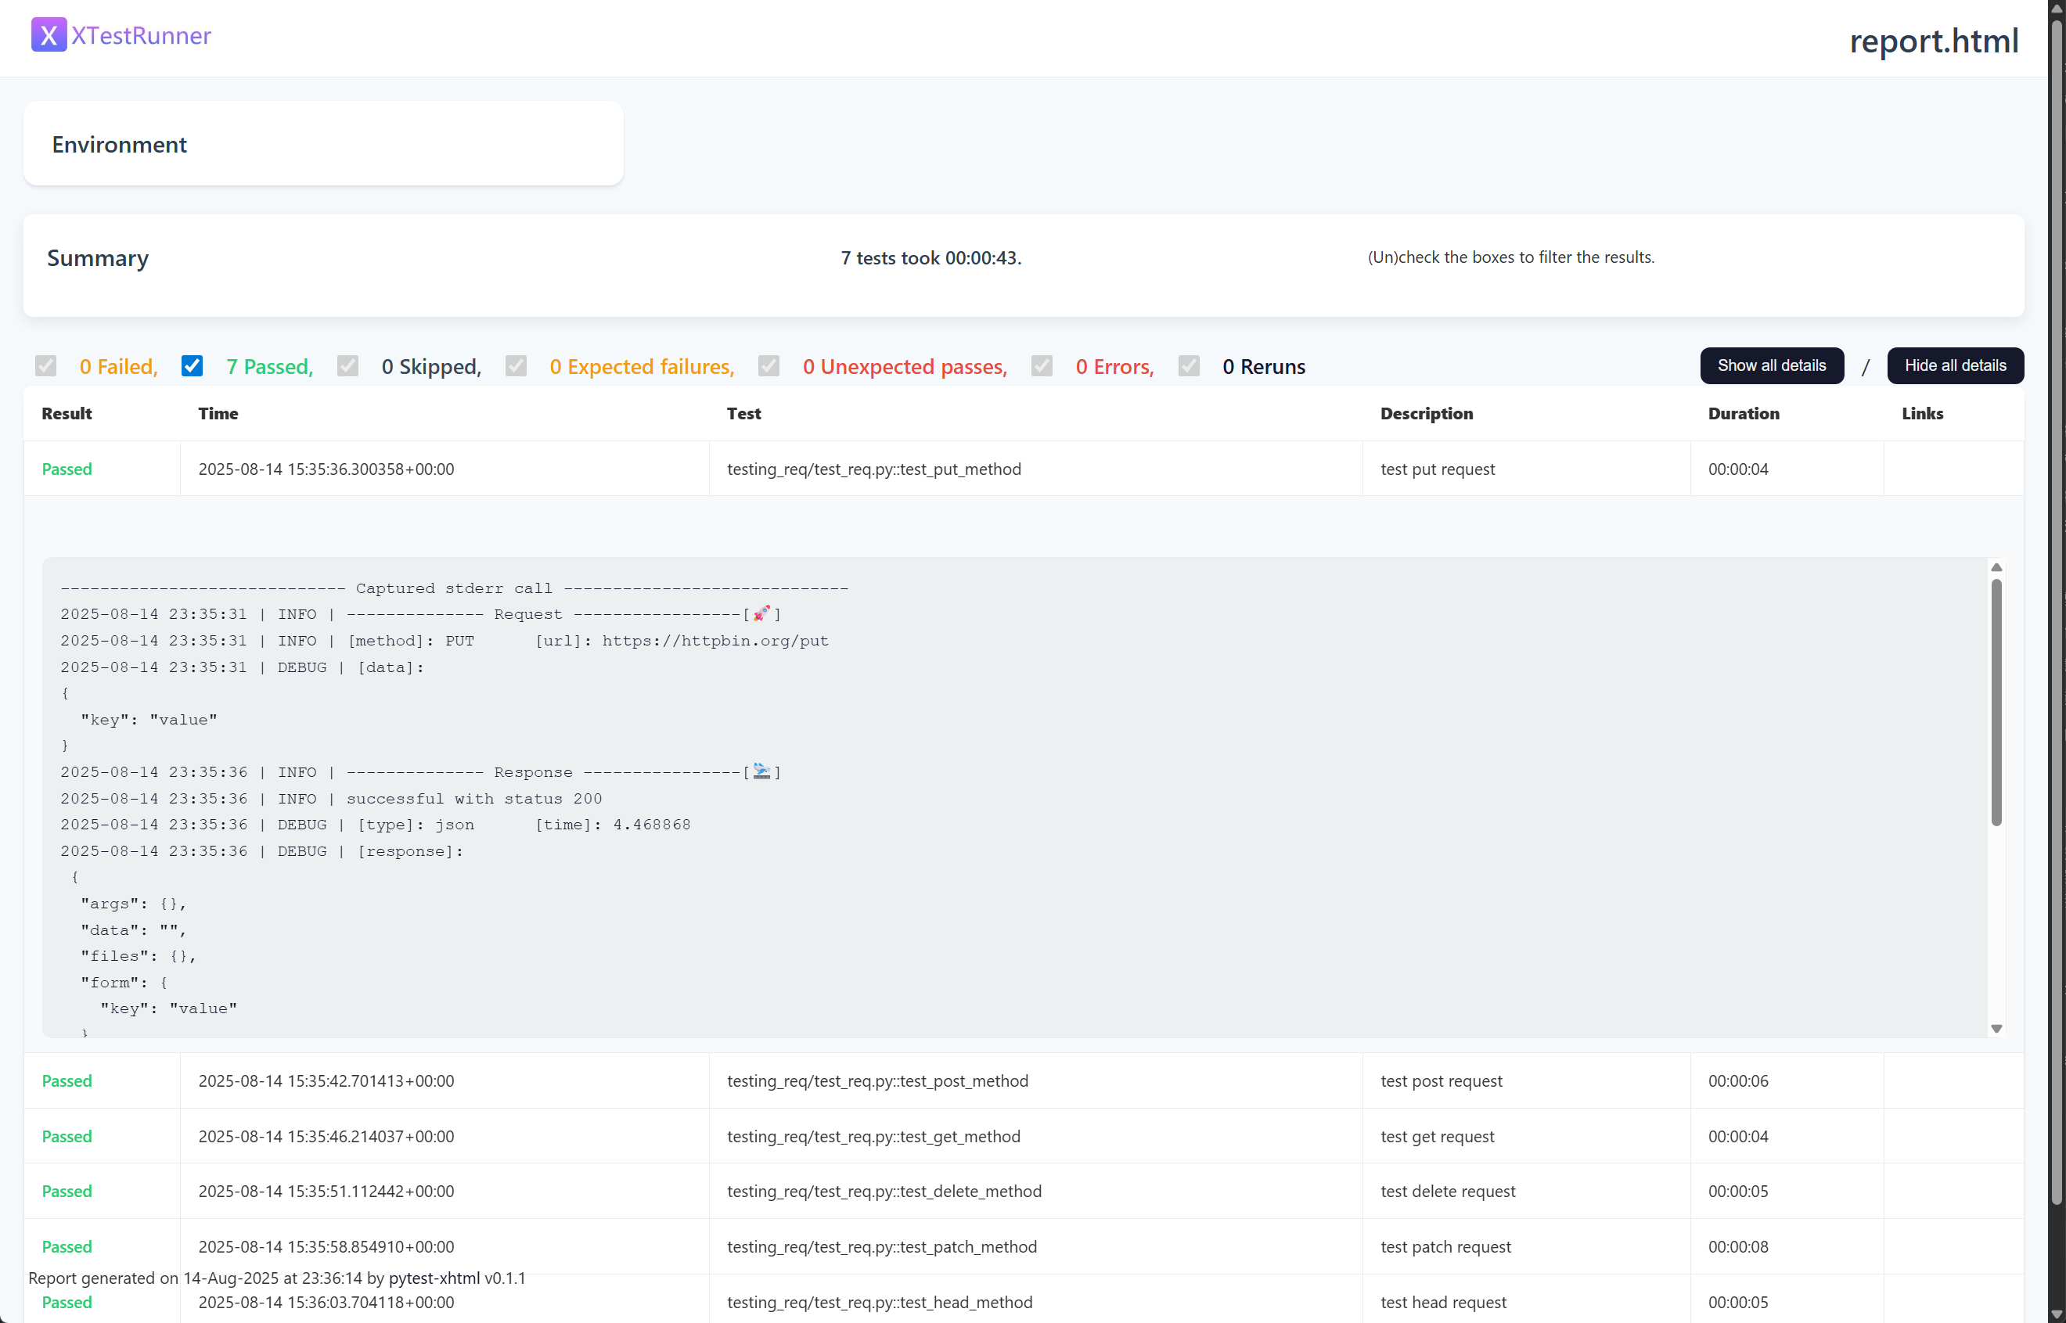Screen dimensions: 2066x1323
Task: Sort by the Duration column header
Action: pos(1743,413)
